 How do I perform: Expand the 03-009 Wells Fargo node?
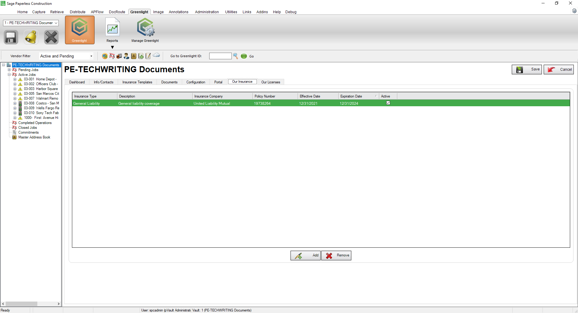(x=15, y=108)
